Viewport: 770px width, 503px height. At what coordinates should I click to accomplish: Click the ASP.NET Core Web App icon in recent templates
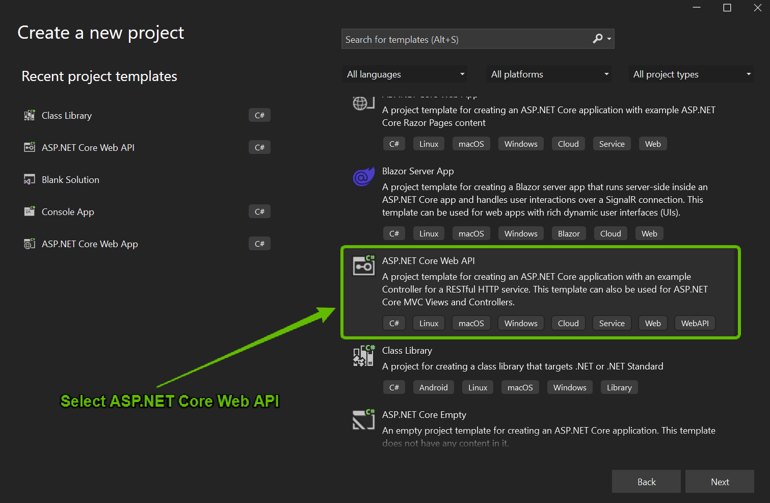click(30, 244)
